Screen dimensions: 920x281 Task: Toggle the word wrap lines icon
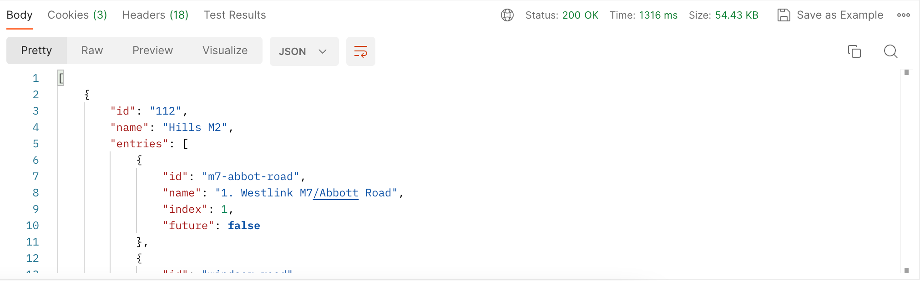coord(361,51)
